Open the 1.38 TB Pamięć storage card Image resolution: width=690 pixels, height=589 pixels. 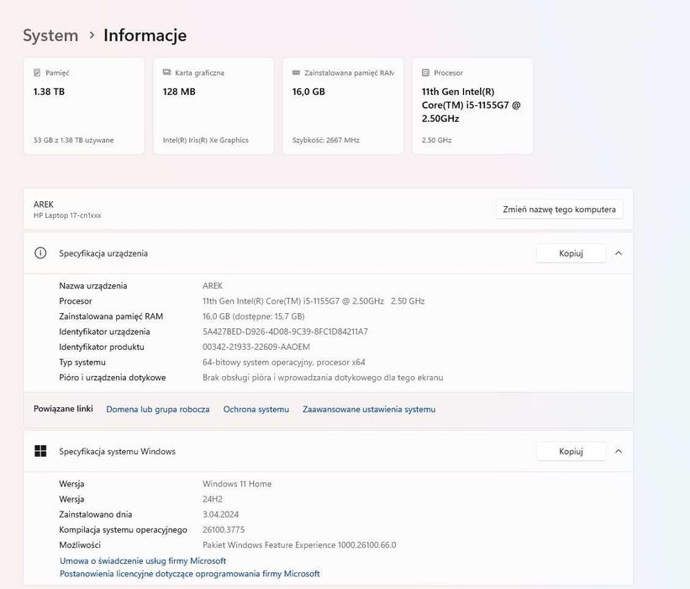coord(84,106)
